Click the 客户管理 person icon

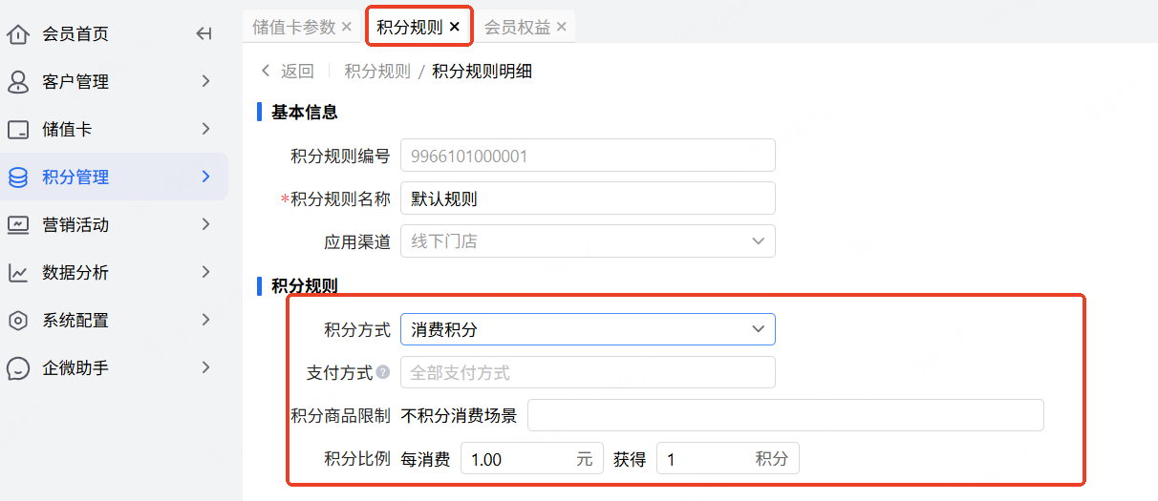18,82
